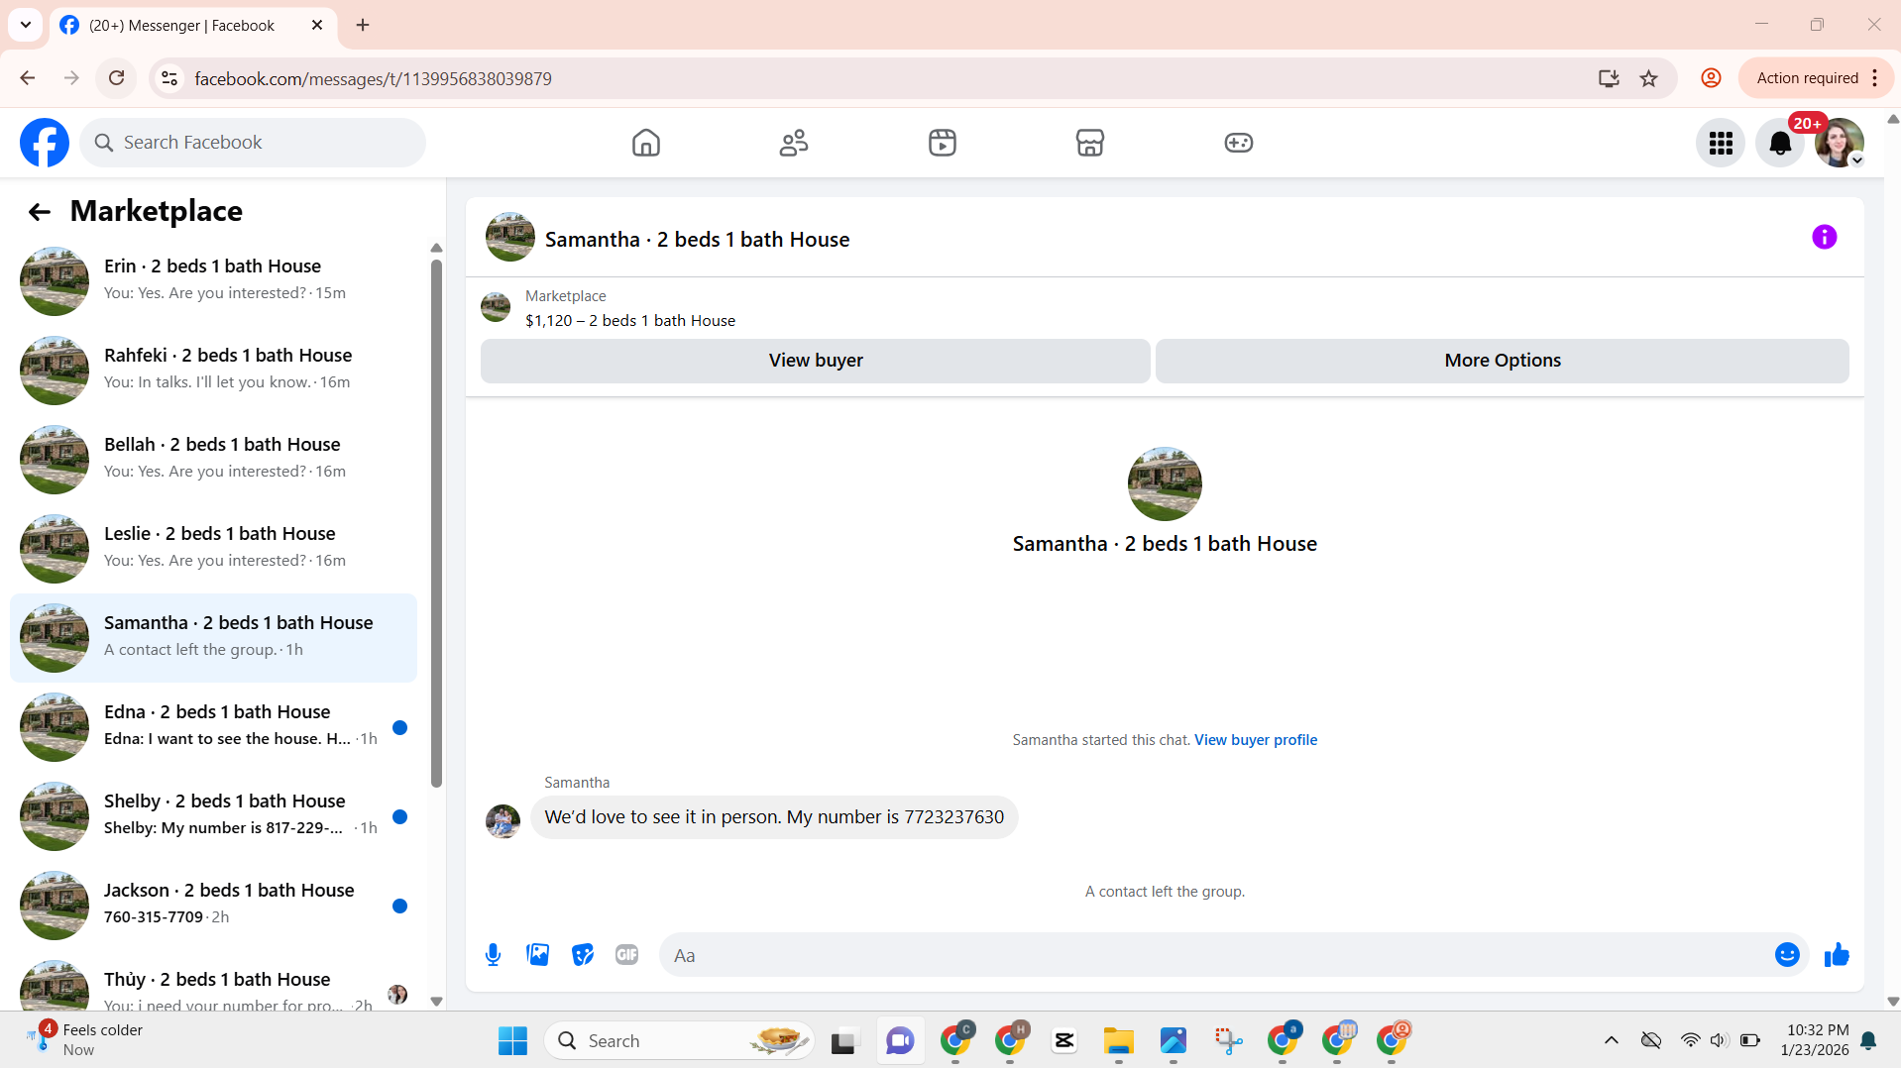Click the More Options button

(x=1503, y=361)
